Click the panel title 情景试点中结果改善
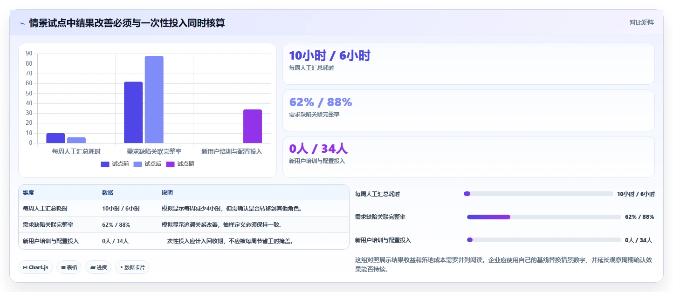Viewport: 673px width, 292px height. click(x=127, y=23)
